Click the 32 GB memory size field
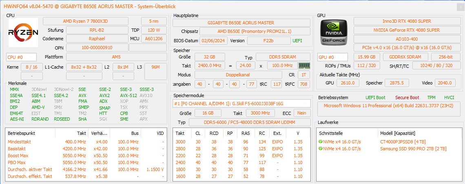Screen dimensions: 465x184 (x=210, y=57)
